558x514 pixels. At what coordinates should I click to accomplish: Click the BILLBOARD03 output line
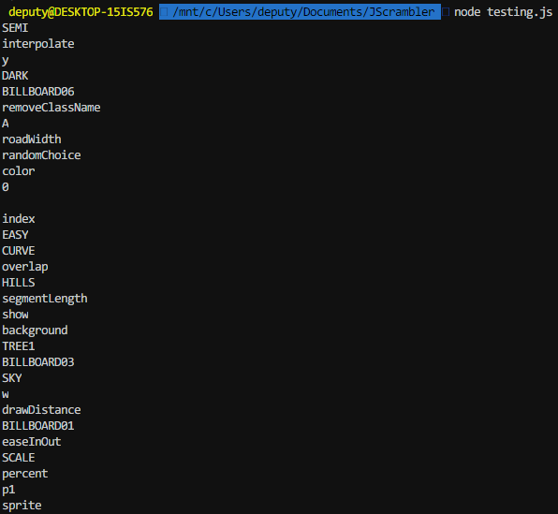pos(38,362)
